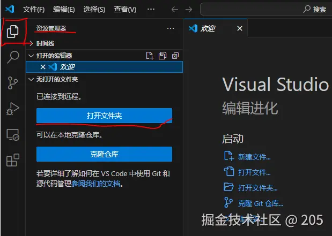Click the 启动 heading

coord(233,139)
